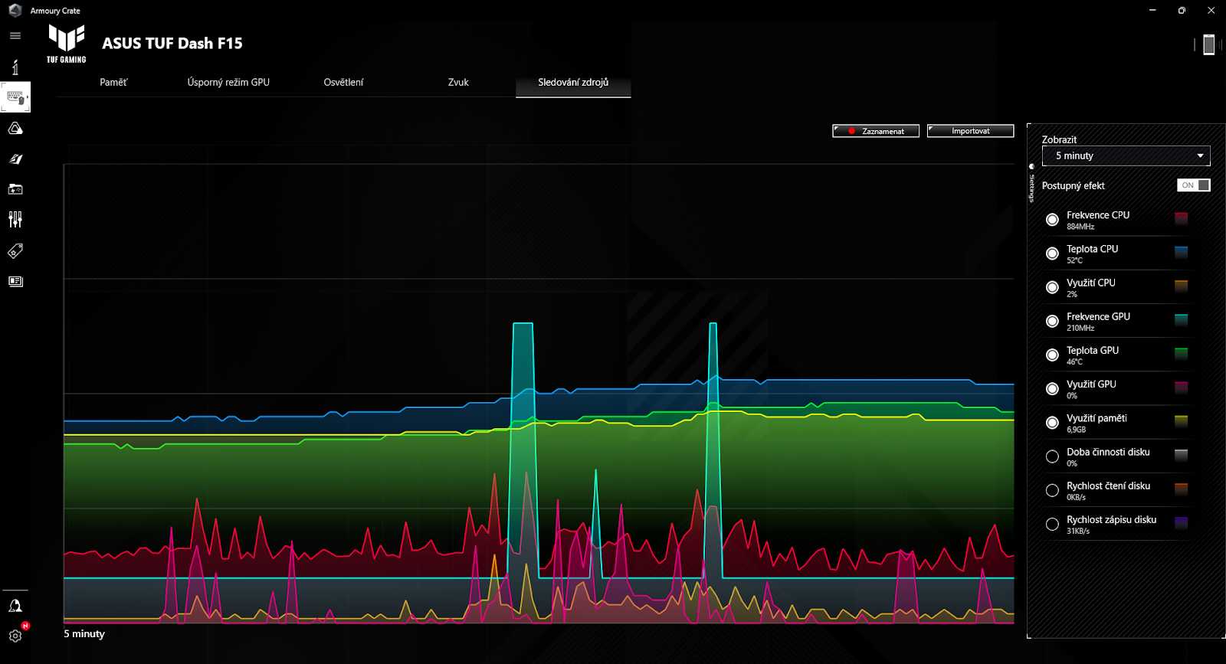Click the 5 minuty label under the graph

tap(84, 633)
